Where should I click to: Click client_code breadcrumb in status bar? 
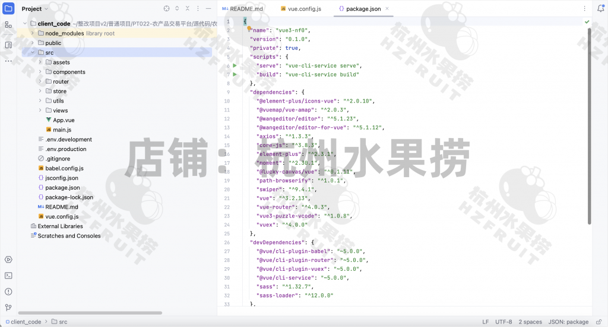(x=23, y=322)
